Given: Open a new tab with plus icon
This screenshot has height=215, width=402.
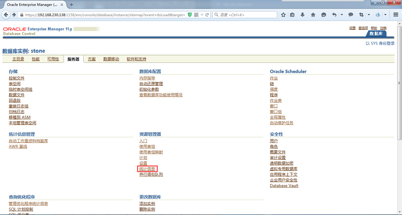Looking at the screenshot, I should 71,5.
